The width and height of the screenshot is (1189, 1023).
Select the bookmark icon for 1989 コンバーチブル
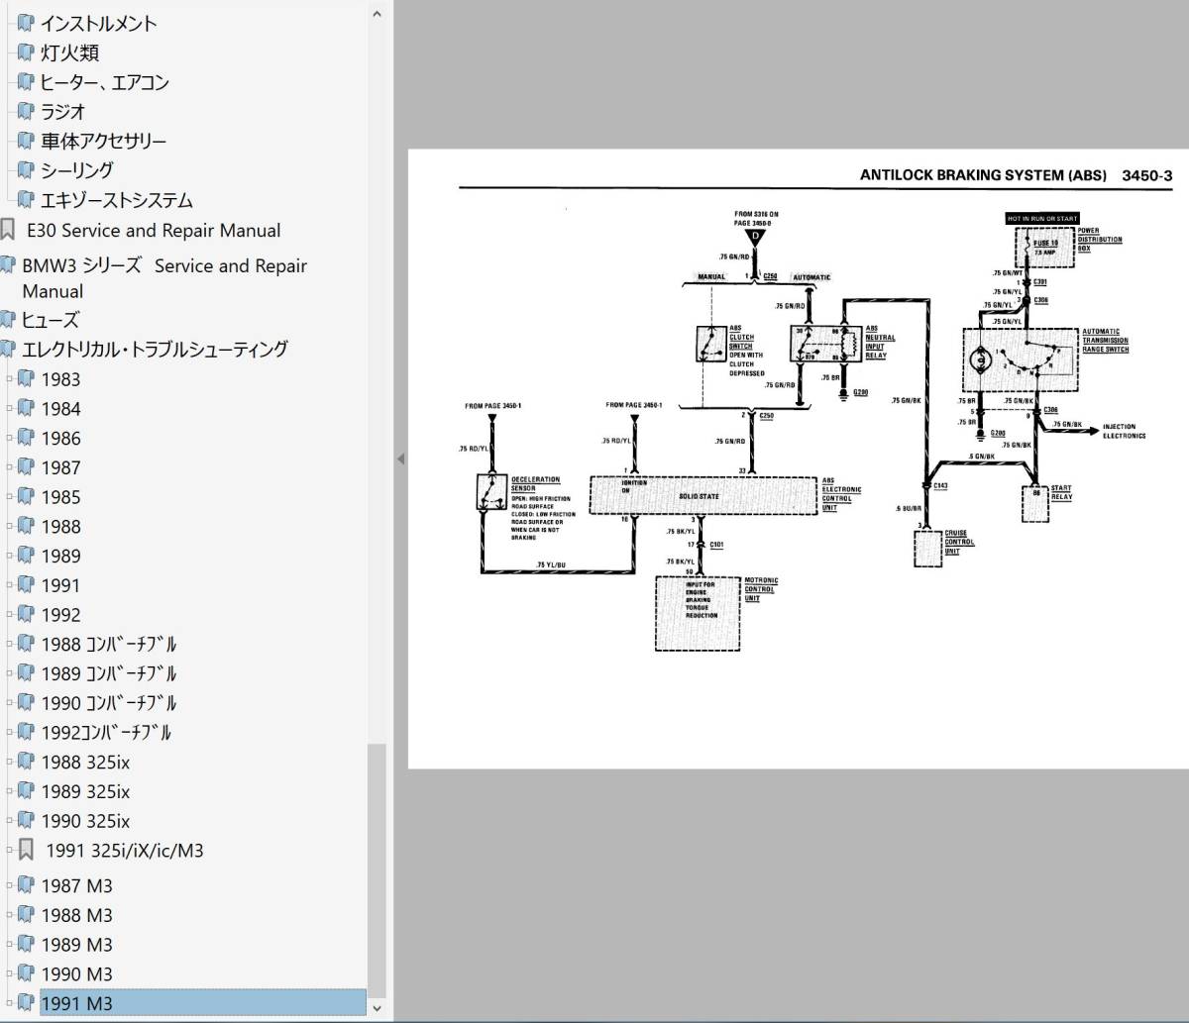pos(26,673)
